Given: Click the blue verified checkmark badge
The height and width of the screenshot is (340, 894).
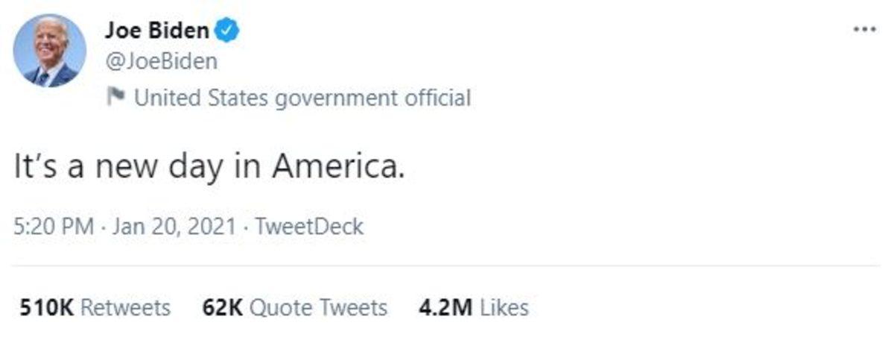Looking at the screenshot, I should coord(227,31).
